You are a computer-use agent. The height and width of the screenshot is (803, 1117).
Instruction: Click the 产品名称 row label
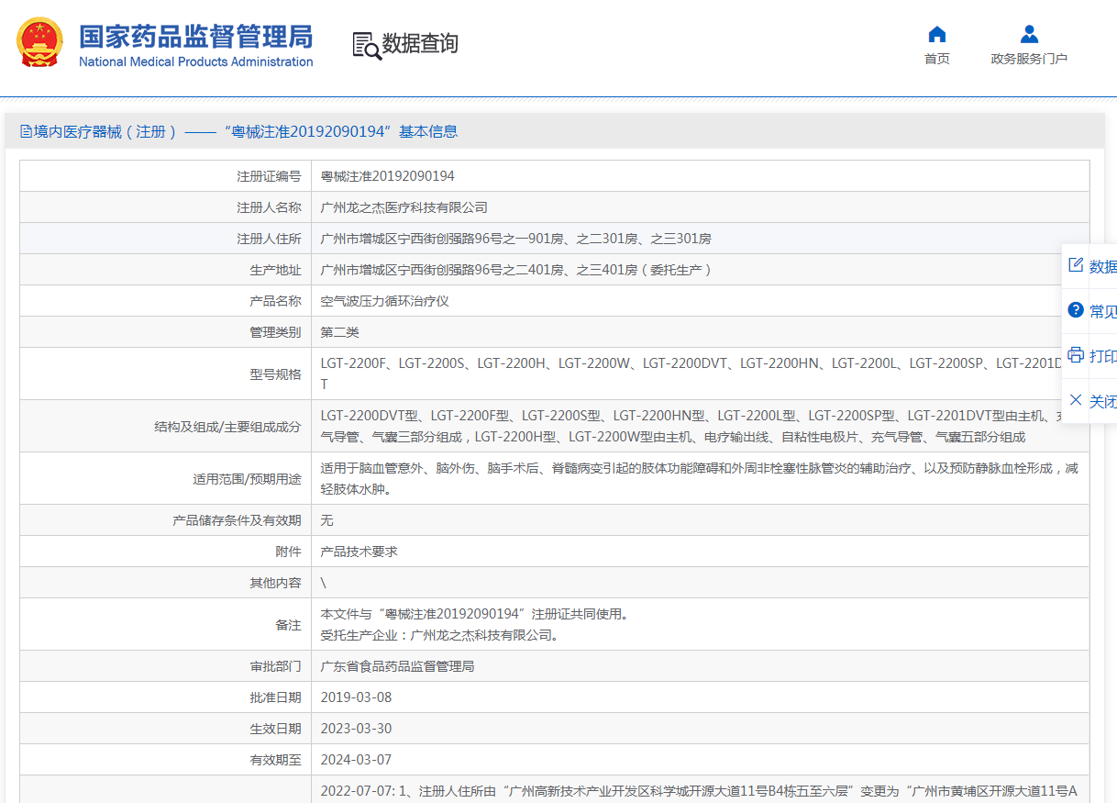pyautogui.click(x=275, y=301)
